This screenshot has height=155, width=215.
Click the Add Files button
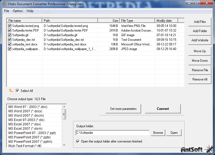(200, 22)
